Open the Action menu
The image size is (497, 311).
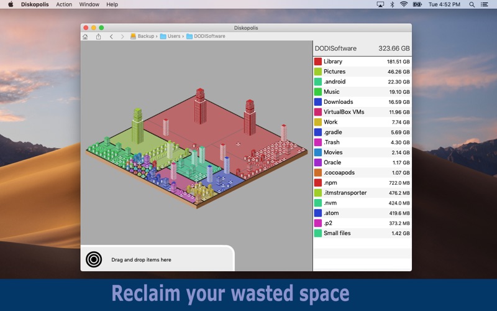64,4
